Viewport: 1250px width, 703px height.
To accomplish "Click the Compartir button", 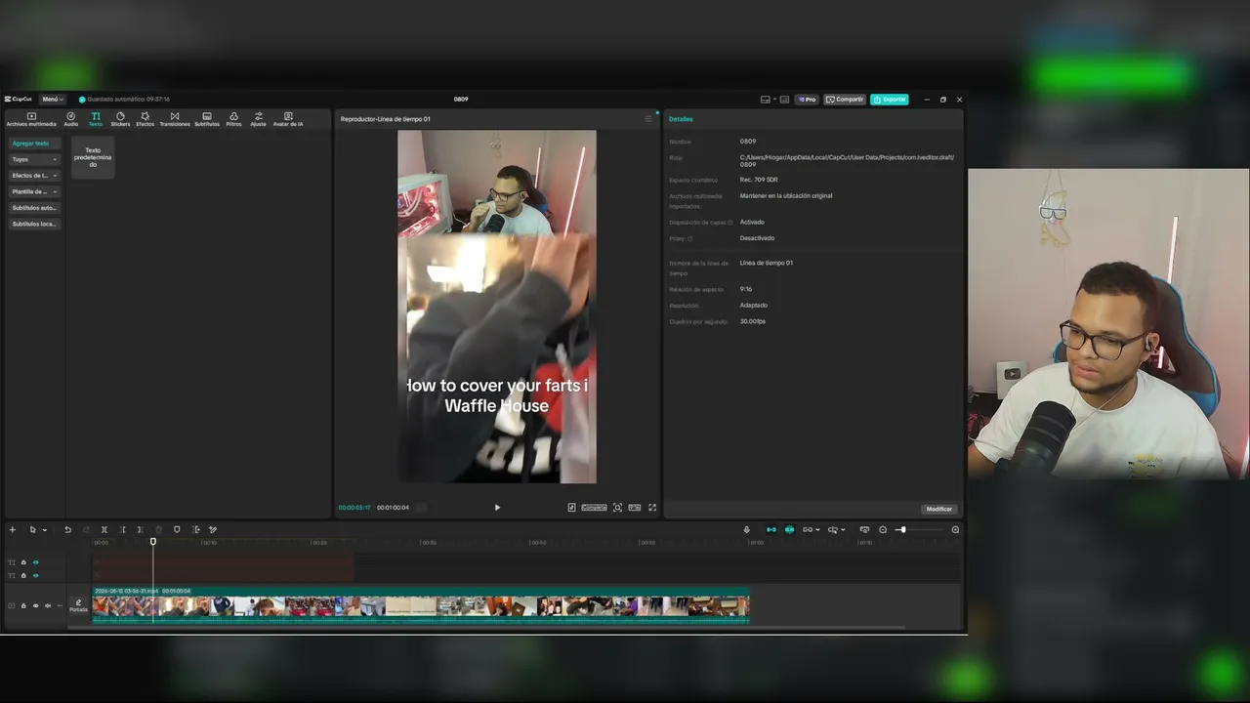I will (x=845, y=100).
